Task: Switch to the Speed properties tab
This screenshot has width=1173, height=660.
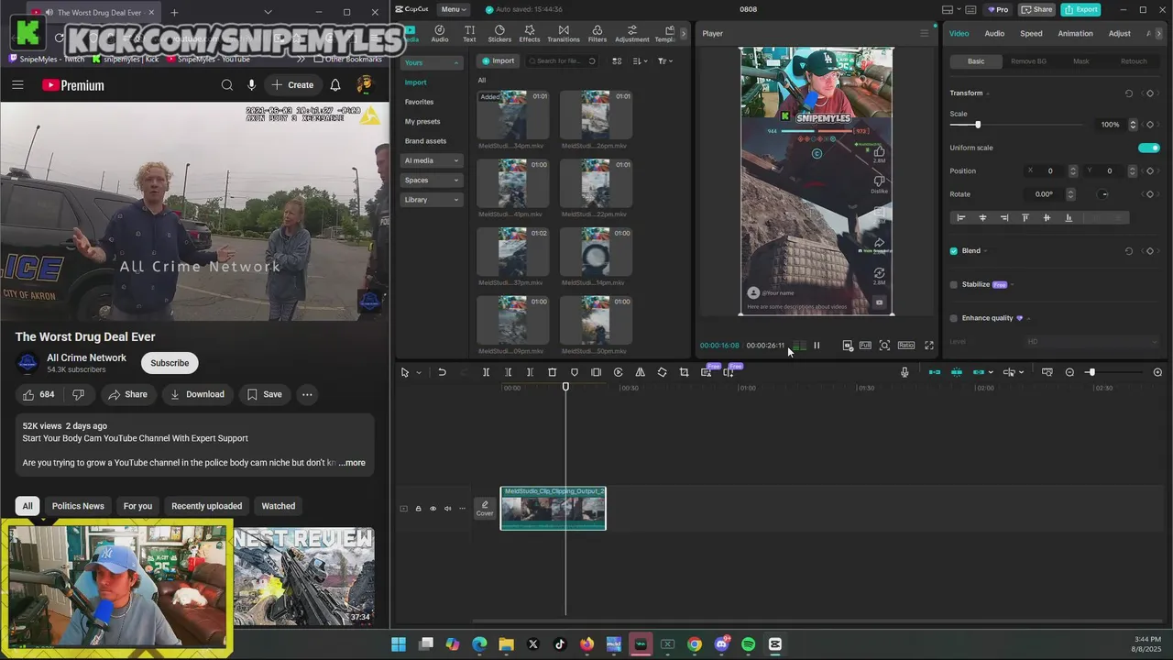Action: click(x=1031, y=34)
